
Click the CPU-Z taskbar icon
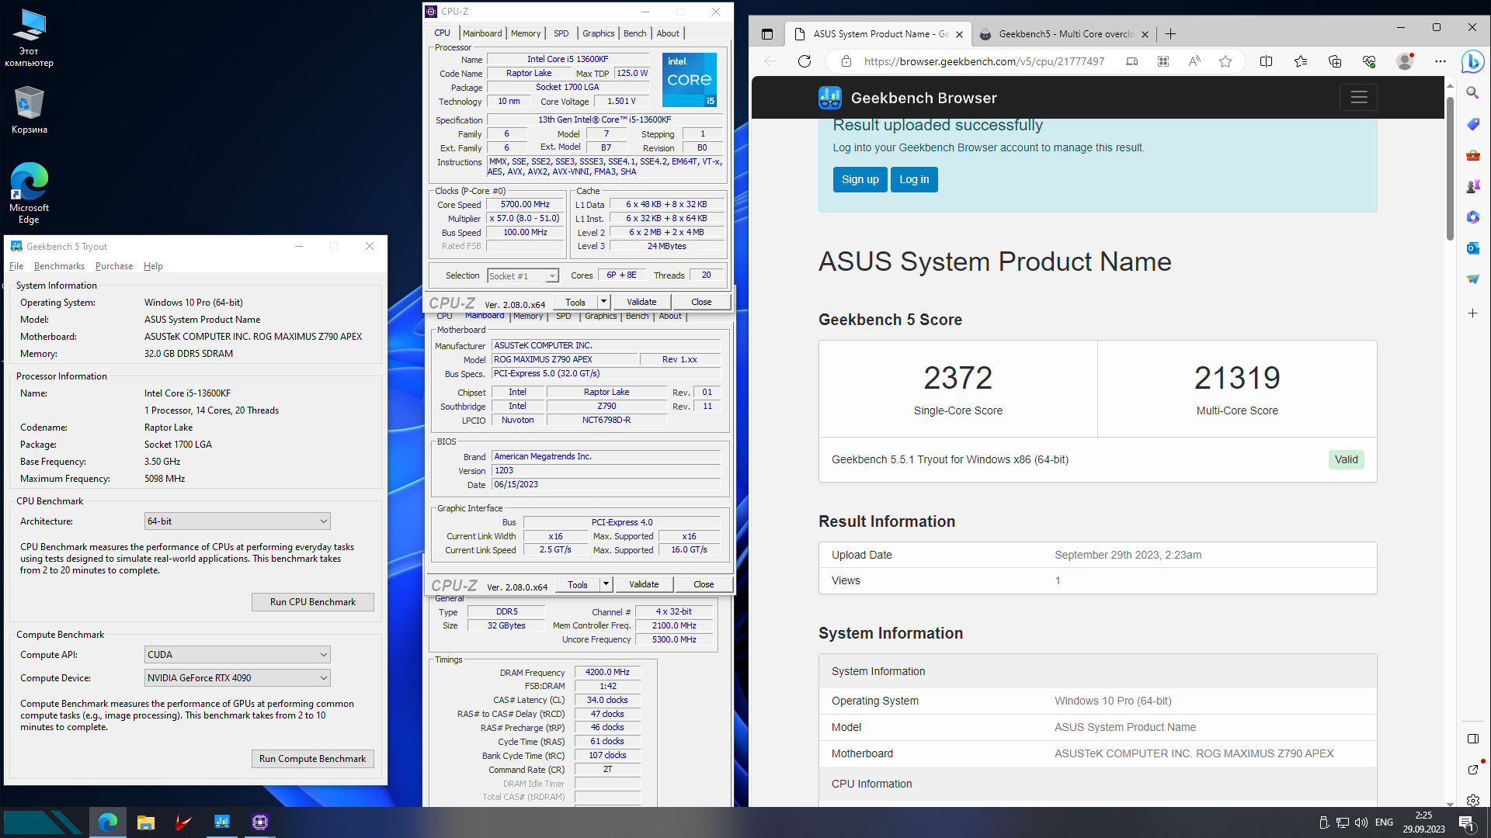point(260,822)
